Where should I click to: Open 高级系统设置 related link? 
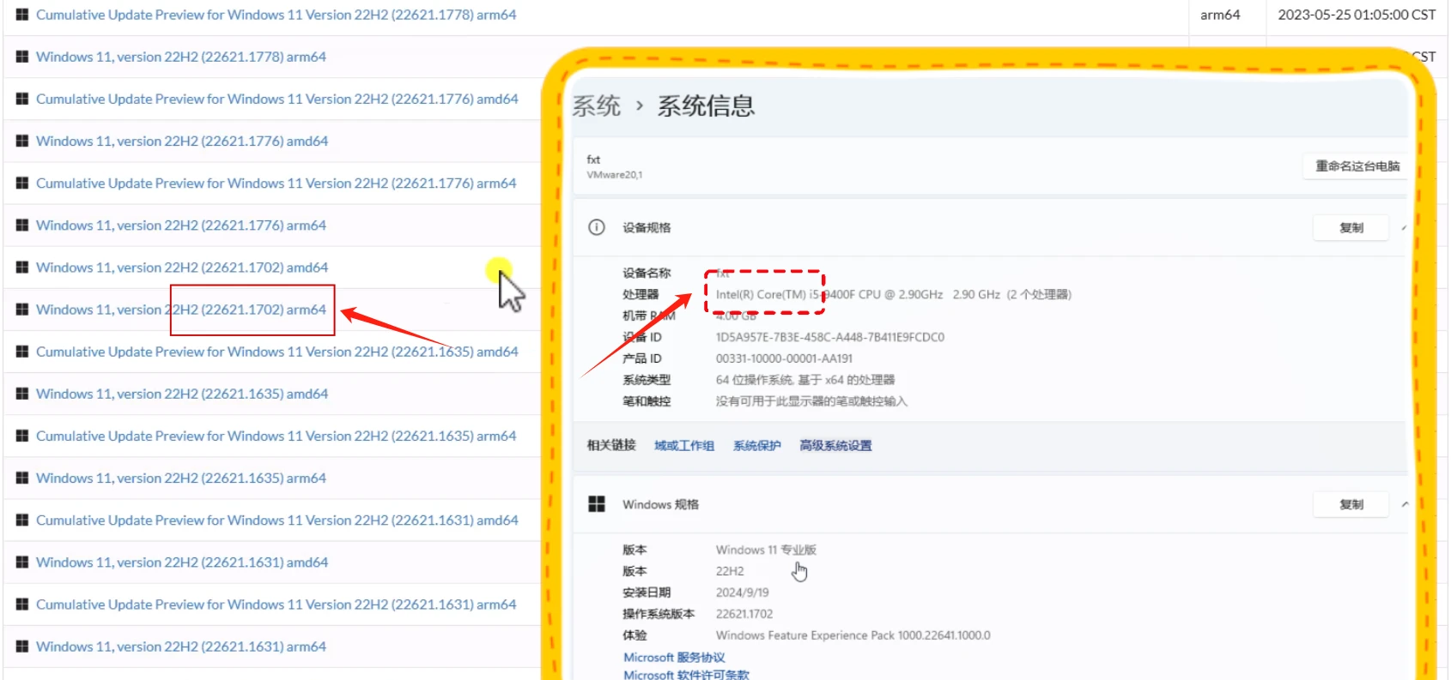[835, 445]
